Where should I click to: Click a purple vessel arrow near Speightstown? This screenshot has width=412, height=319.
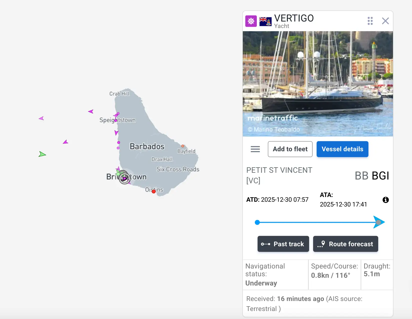[x=116, y=115]
